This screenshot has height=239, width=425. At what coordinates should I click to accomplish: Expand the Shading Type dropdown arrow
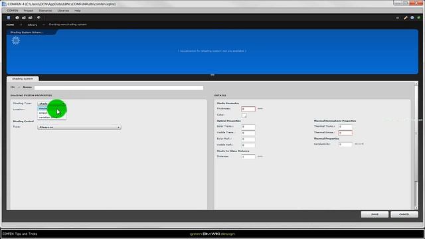64,104
